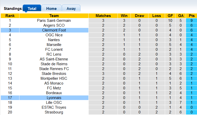Select the Away standings tab
The height and width of the screenshot is (115, 197).
[71, 8]
